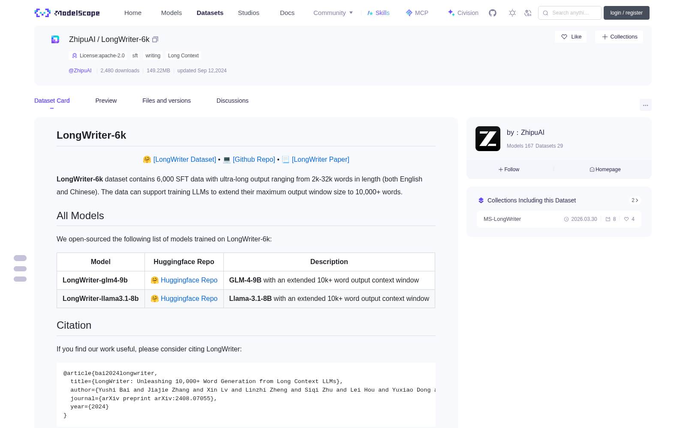This screenshot has width=686, height=428.
Task: Open the GitHub icon link
Action: pyautogui.click(x=493, y=13)
